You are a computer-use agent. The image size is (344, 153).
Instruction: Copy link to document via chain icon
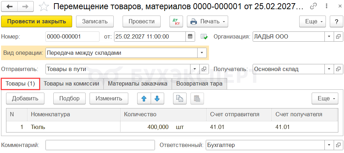[313, 7]
